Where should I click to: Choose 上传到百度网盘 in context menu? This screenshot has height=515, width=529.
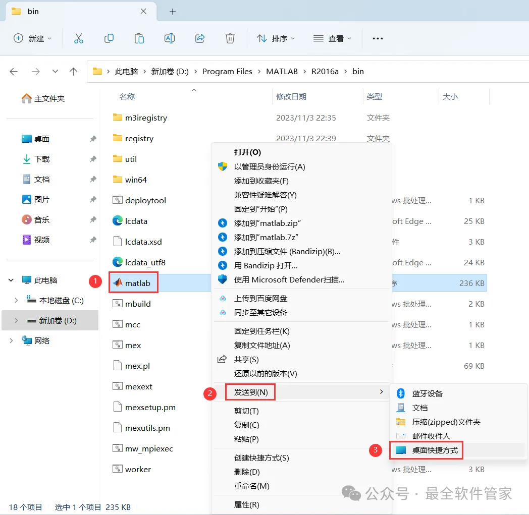click(260, 298)
